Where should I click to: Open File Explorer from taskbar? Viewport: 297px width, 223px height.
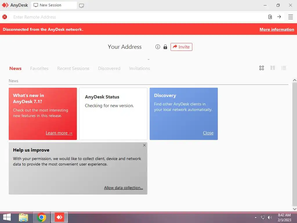(x=23, y=217)
